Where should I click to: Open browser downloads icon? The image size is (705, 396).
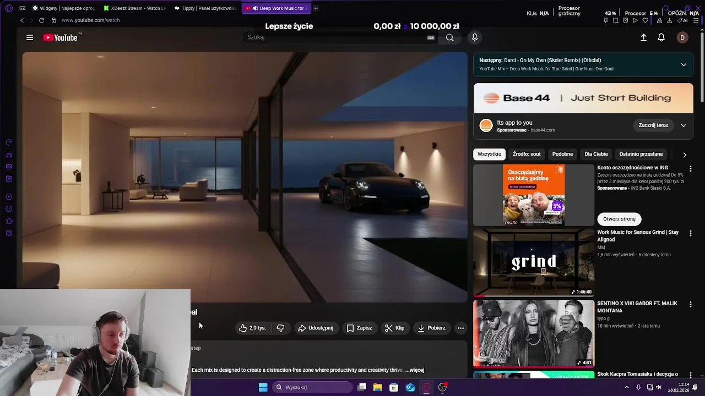click(669, 20)
